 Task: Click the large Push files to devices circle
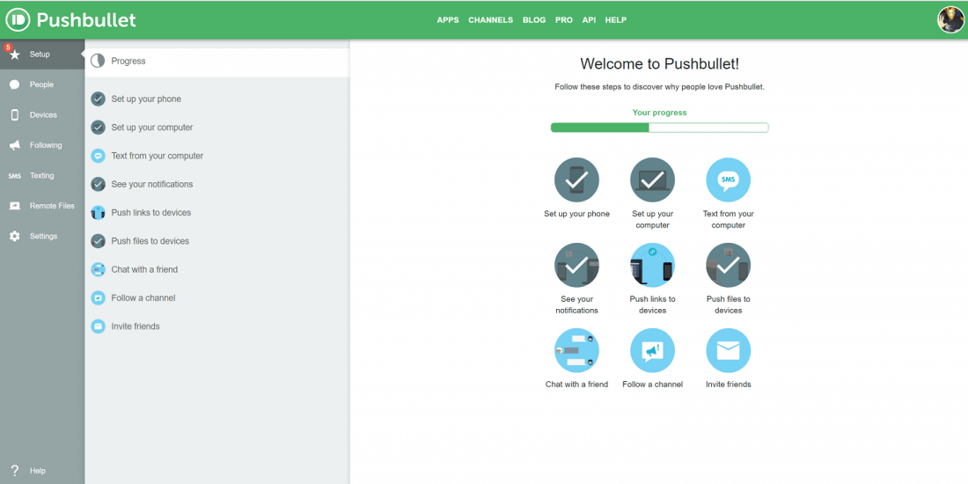tap(729, 265)
